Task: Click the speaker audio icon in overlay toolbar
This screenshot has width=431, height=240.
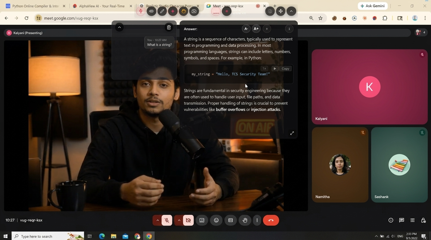Action: pyautogui.click(x=151, y=11)
